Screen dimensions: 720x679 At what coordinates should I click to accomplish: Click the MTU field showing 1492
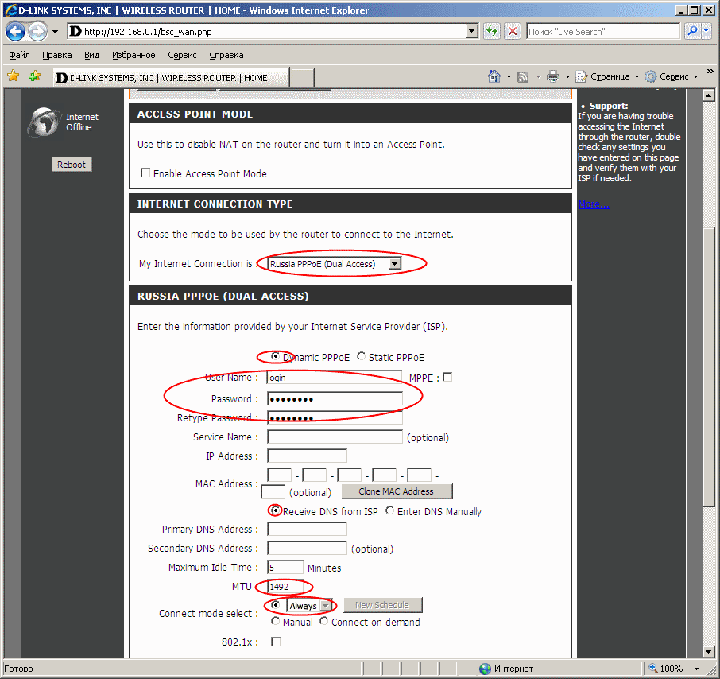tap(285, 587)
